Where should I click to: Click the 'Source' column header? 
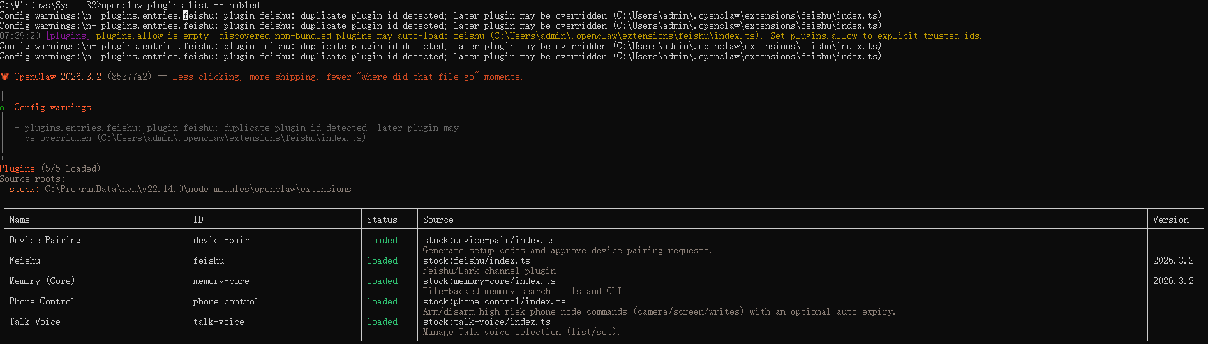pos(438,220)
